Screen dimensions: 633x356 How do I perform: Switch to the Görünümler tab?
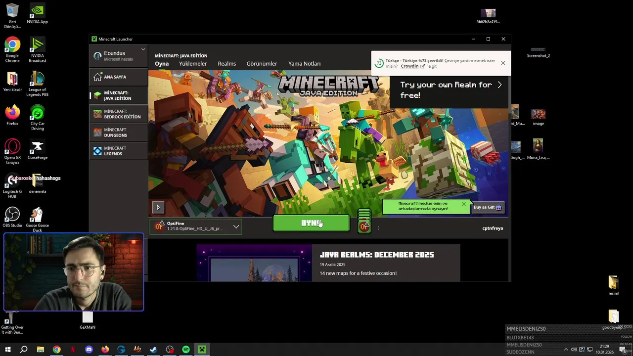pyautogui.click(x=262, y=64)
